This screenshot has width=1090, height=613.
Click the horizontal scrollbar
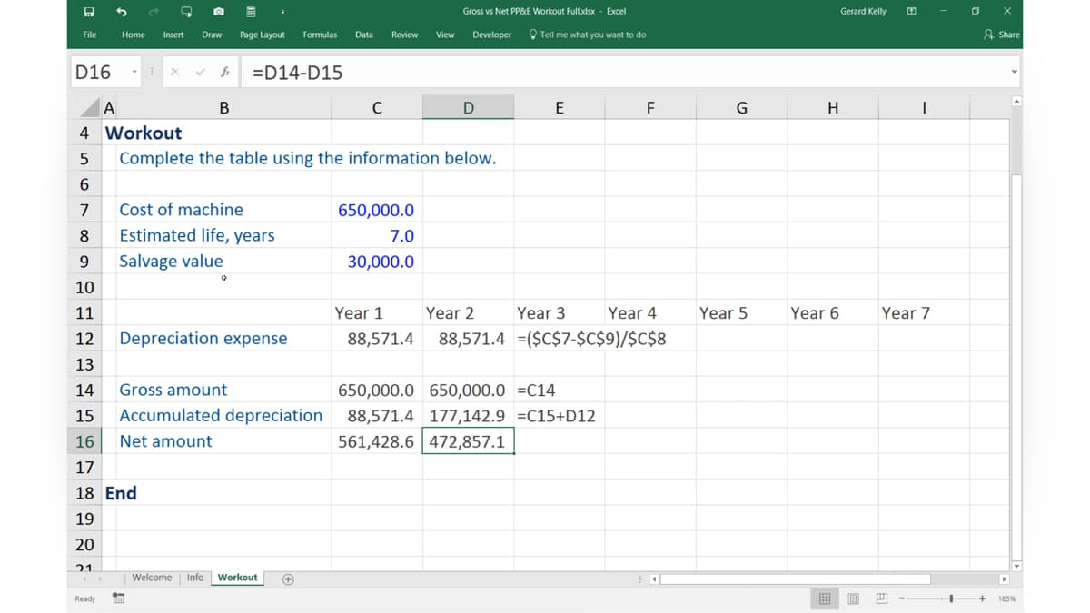click(795, 578)
